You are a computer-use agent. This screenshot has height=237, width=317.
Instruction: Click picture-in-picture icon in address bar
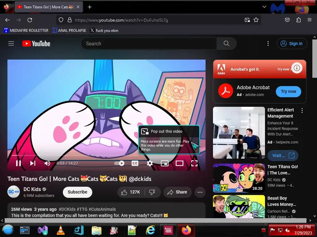247,20
